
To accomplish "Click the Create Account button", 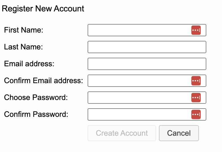I will point(122,133).
